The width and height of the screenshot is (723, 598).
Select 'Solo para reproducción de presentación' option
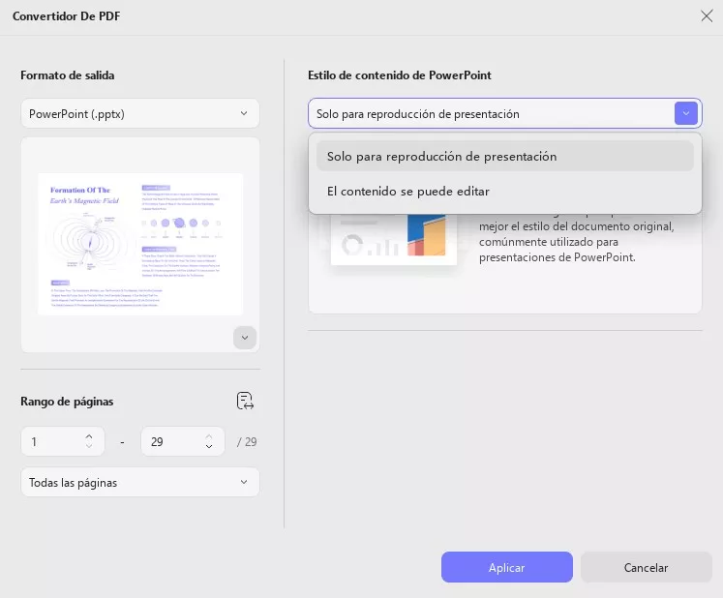point(505,157)
